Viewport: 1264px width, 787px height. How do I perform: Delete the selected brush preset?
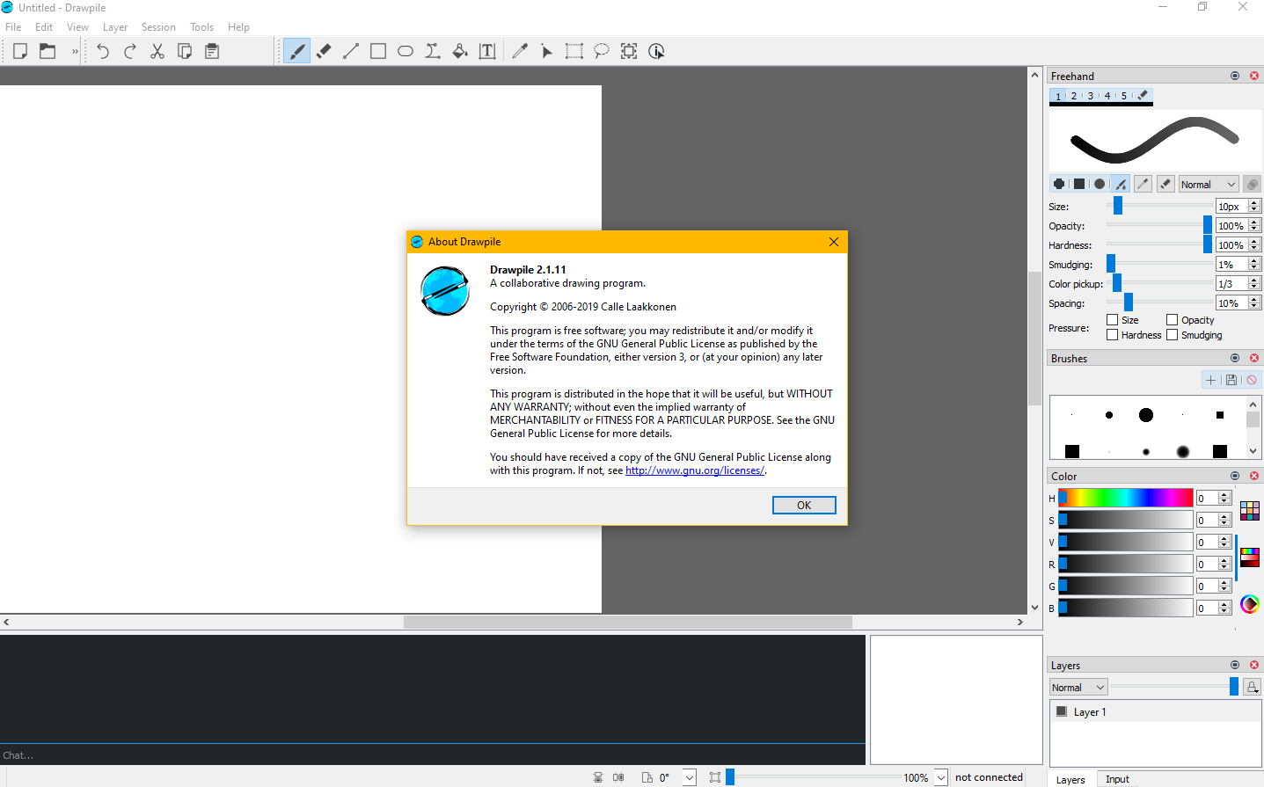pyautogui.click(x=1252, y=380)
